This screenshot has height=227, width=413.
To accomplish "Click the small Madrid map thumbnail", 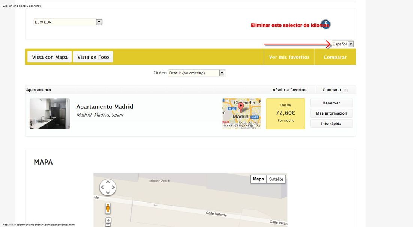I will click(241, 114).
